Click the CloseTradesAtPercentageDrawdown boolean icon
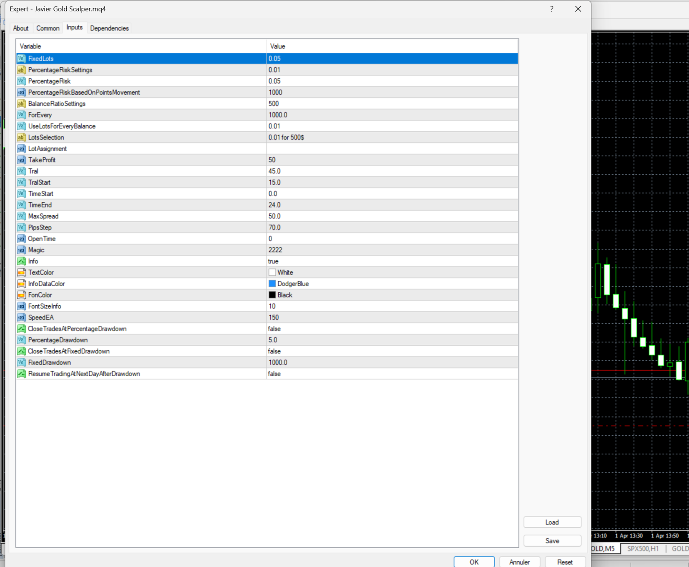Viewport: 689px width, 567px height. [21, 328]
